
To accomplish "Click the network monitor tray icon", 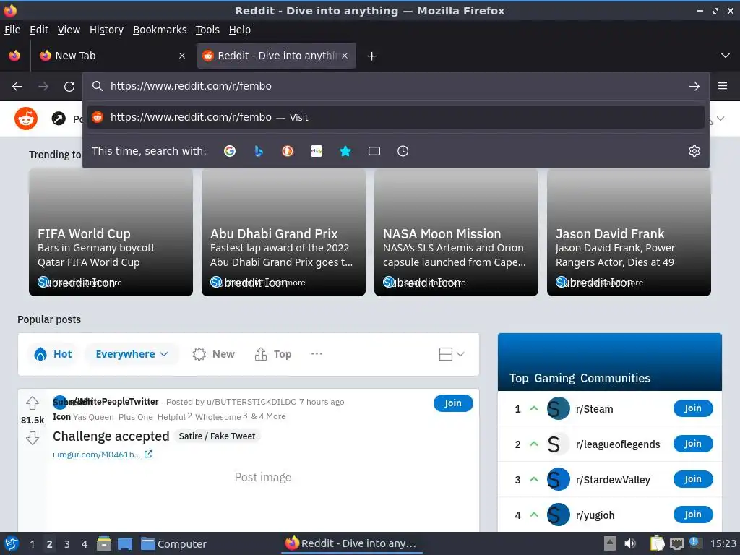I will (676, 543).
